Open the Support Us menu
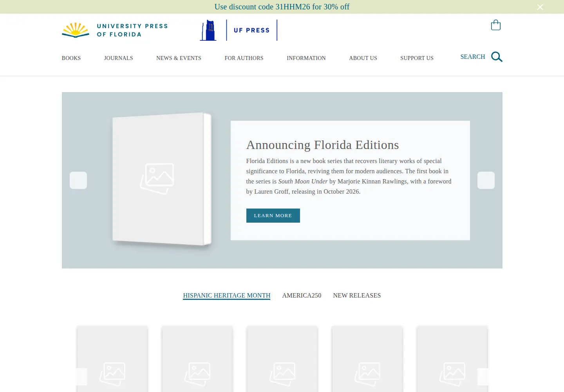This screenshot has height=392, width=564. pyautogui.click(x=417, y=58)
